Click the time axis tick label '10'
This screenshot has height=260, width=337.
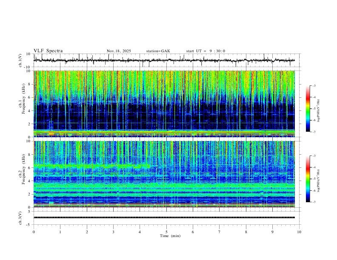pyautogui.click(x=299, y=232)
